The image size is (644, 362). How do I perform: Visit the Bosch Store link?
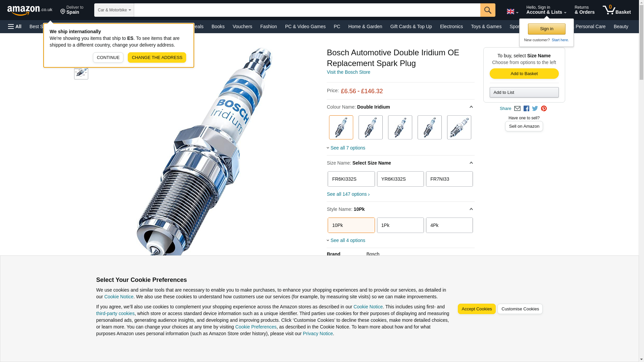(x=348, y=72)
